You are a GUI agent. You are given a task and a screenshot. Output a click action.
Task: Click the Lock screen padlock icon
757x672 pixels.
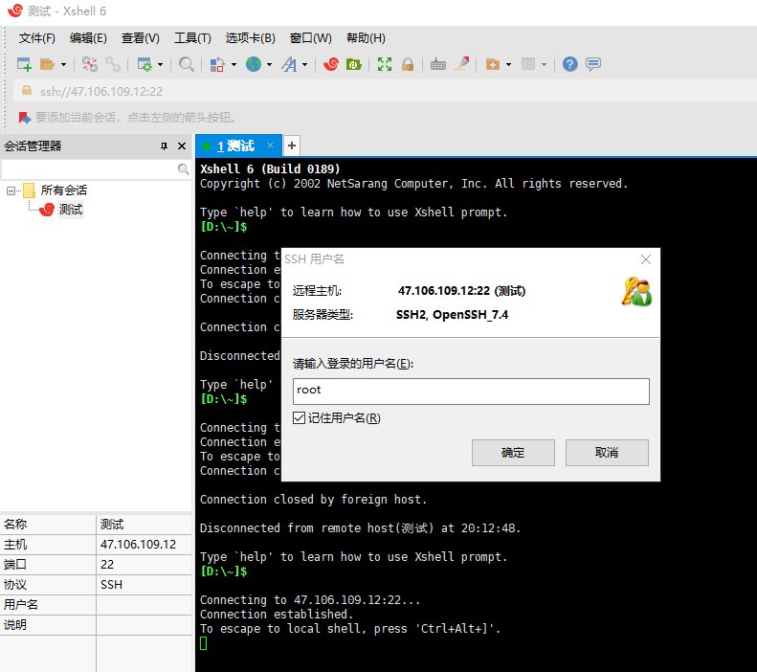click(x=408, y=64)
